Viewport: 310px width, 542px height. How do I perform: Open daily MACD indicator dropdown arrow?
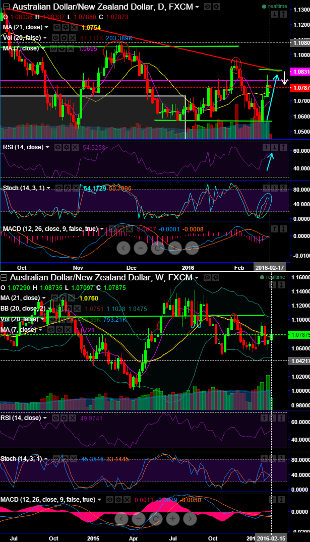(x=102, y=229)
